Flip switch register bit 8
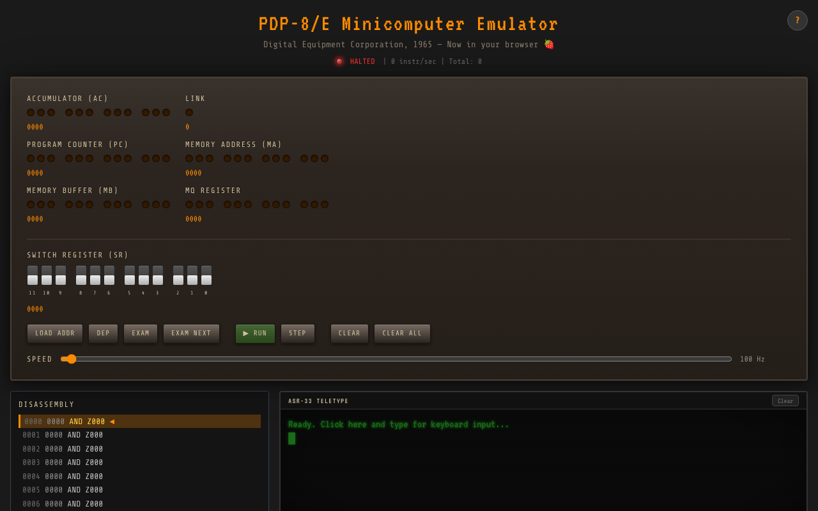Image resolution: width=818 pixels, height=511 pixels. (x=81, y=275)
